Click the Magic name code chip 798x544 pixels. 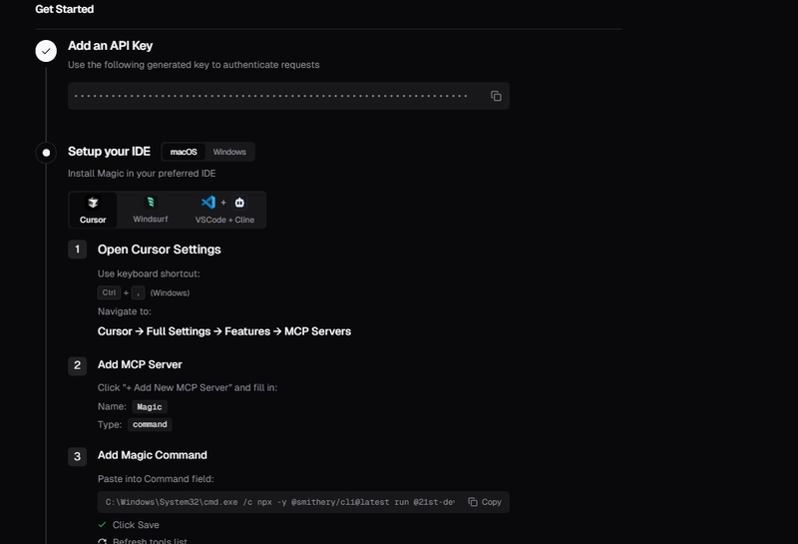tap(149, 406)
